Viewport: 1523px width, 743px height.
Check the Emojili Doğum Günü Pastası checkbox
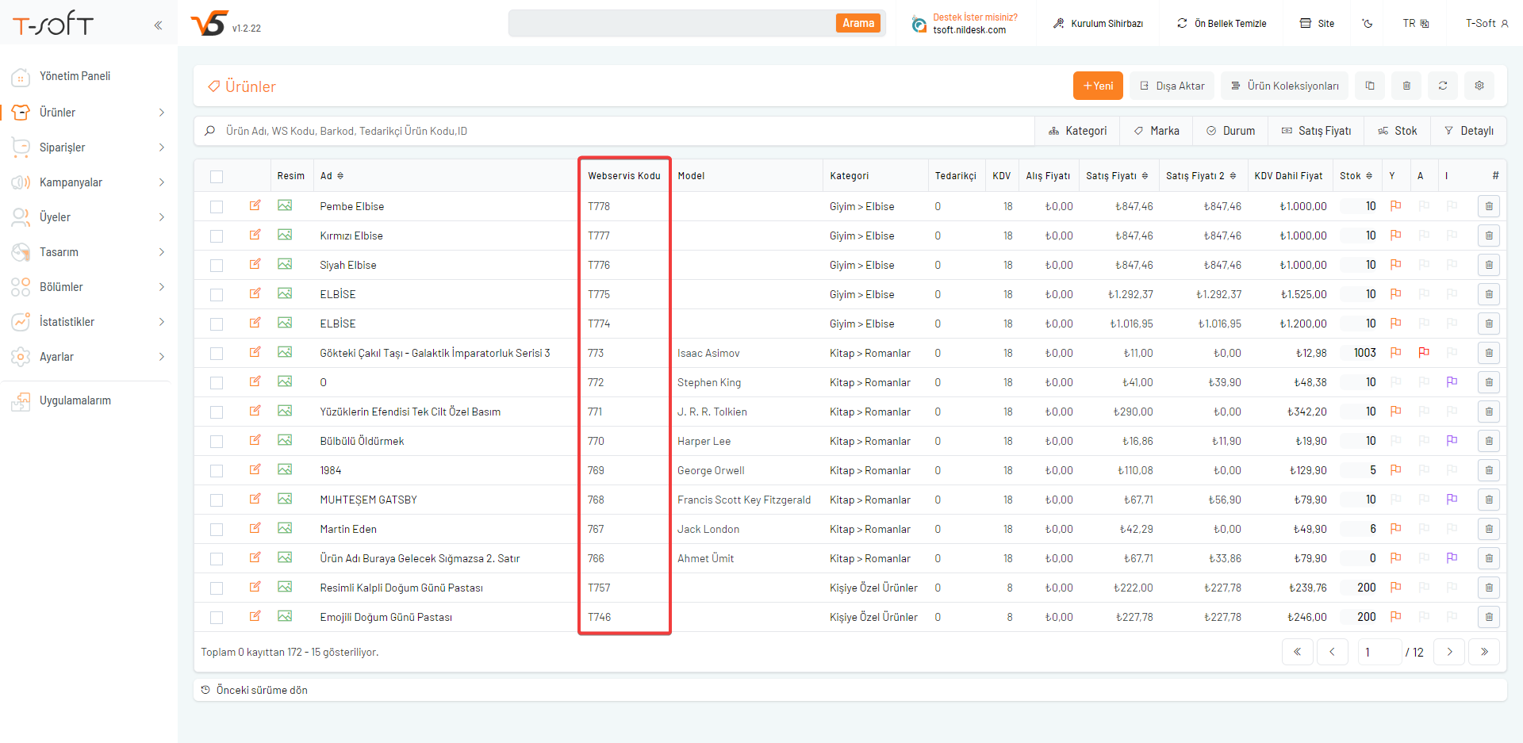[x=217, y=618]
